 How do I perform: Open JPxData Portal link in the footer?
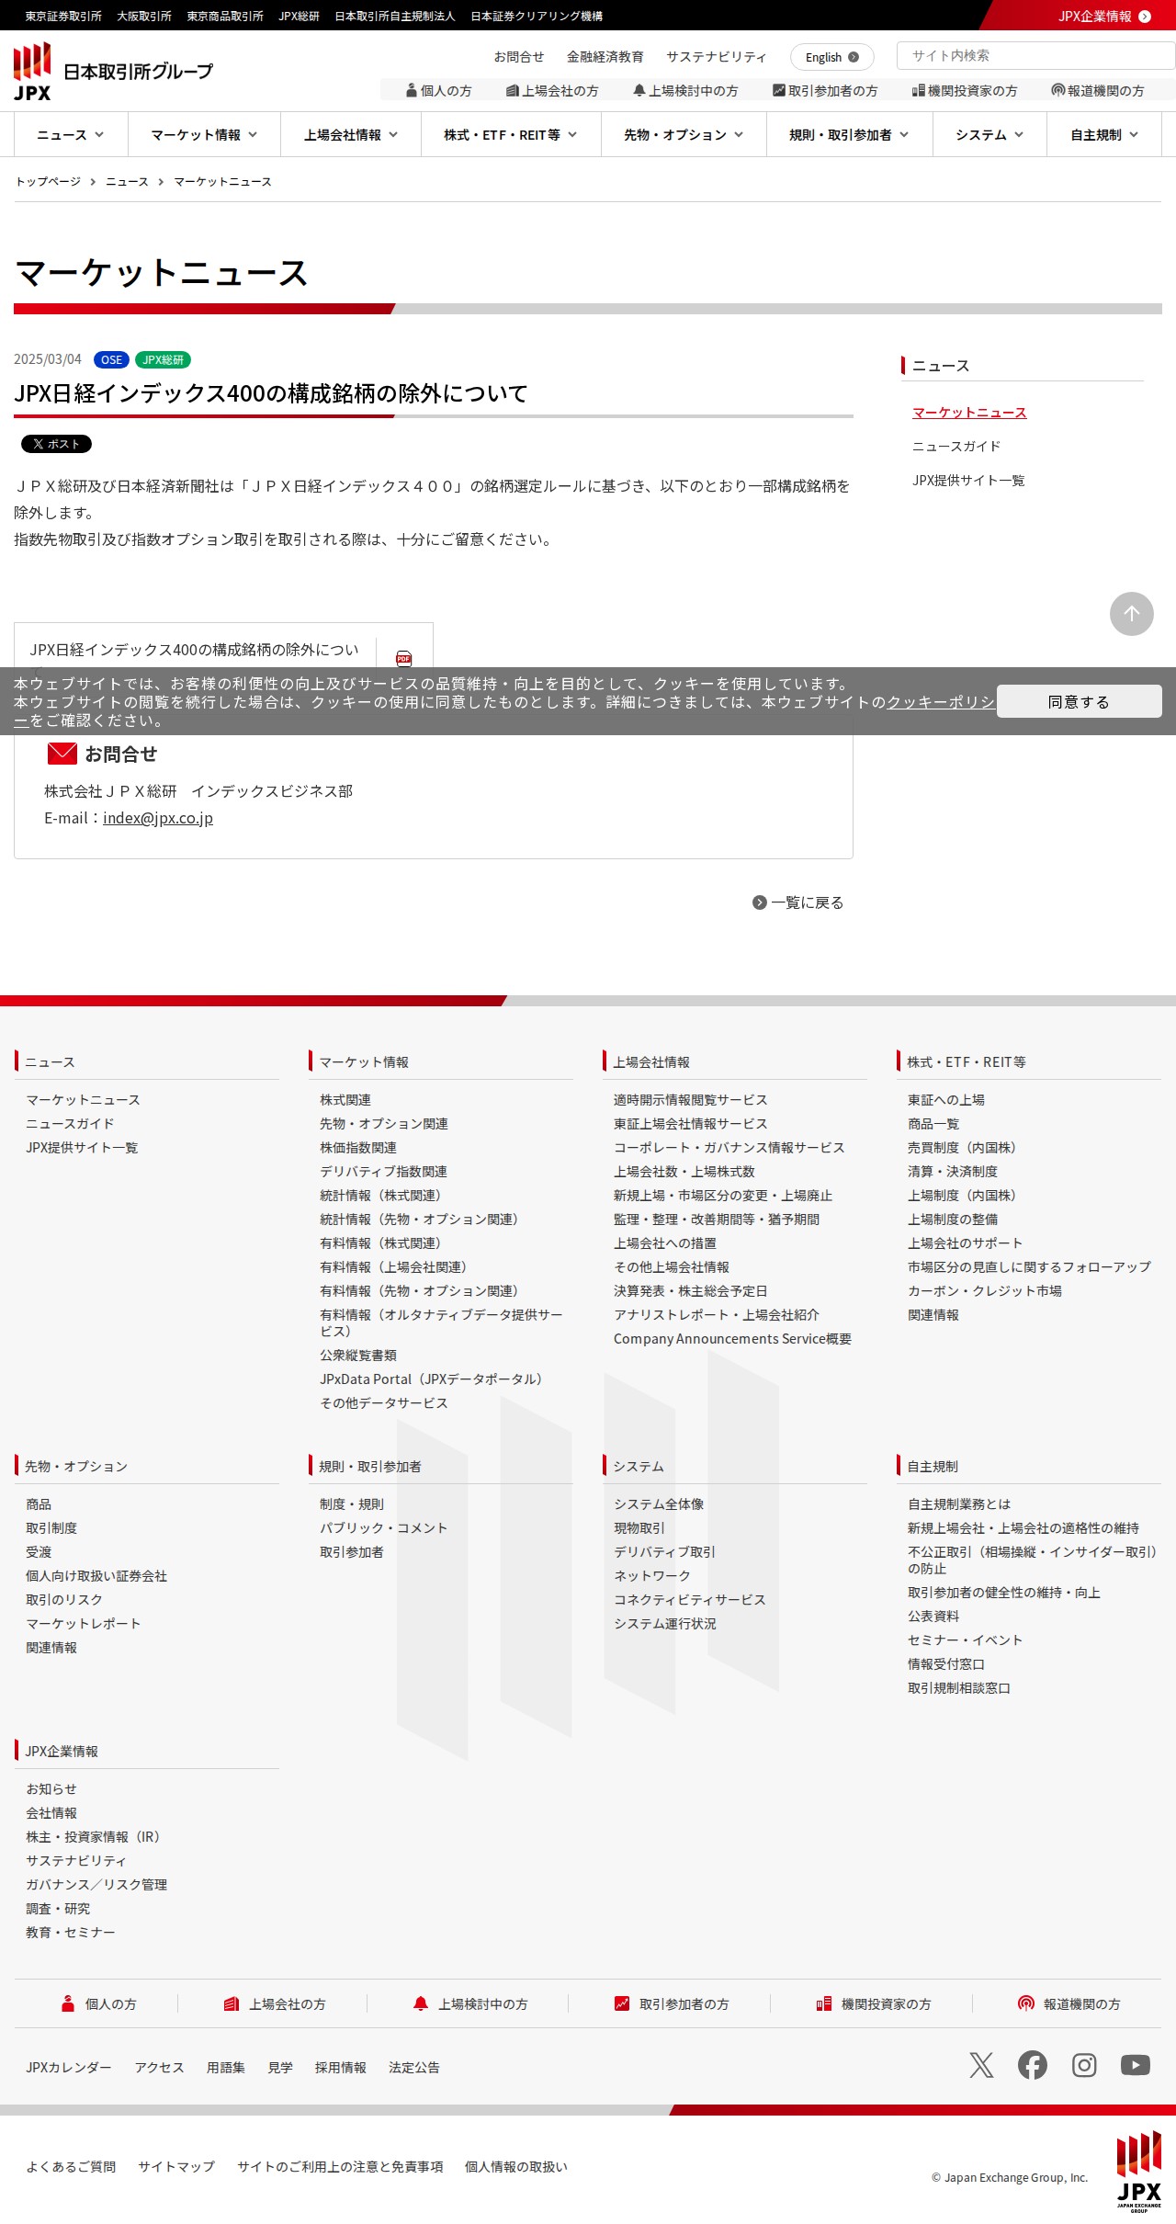pyautogui.click(x=434, y=1379)
